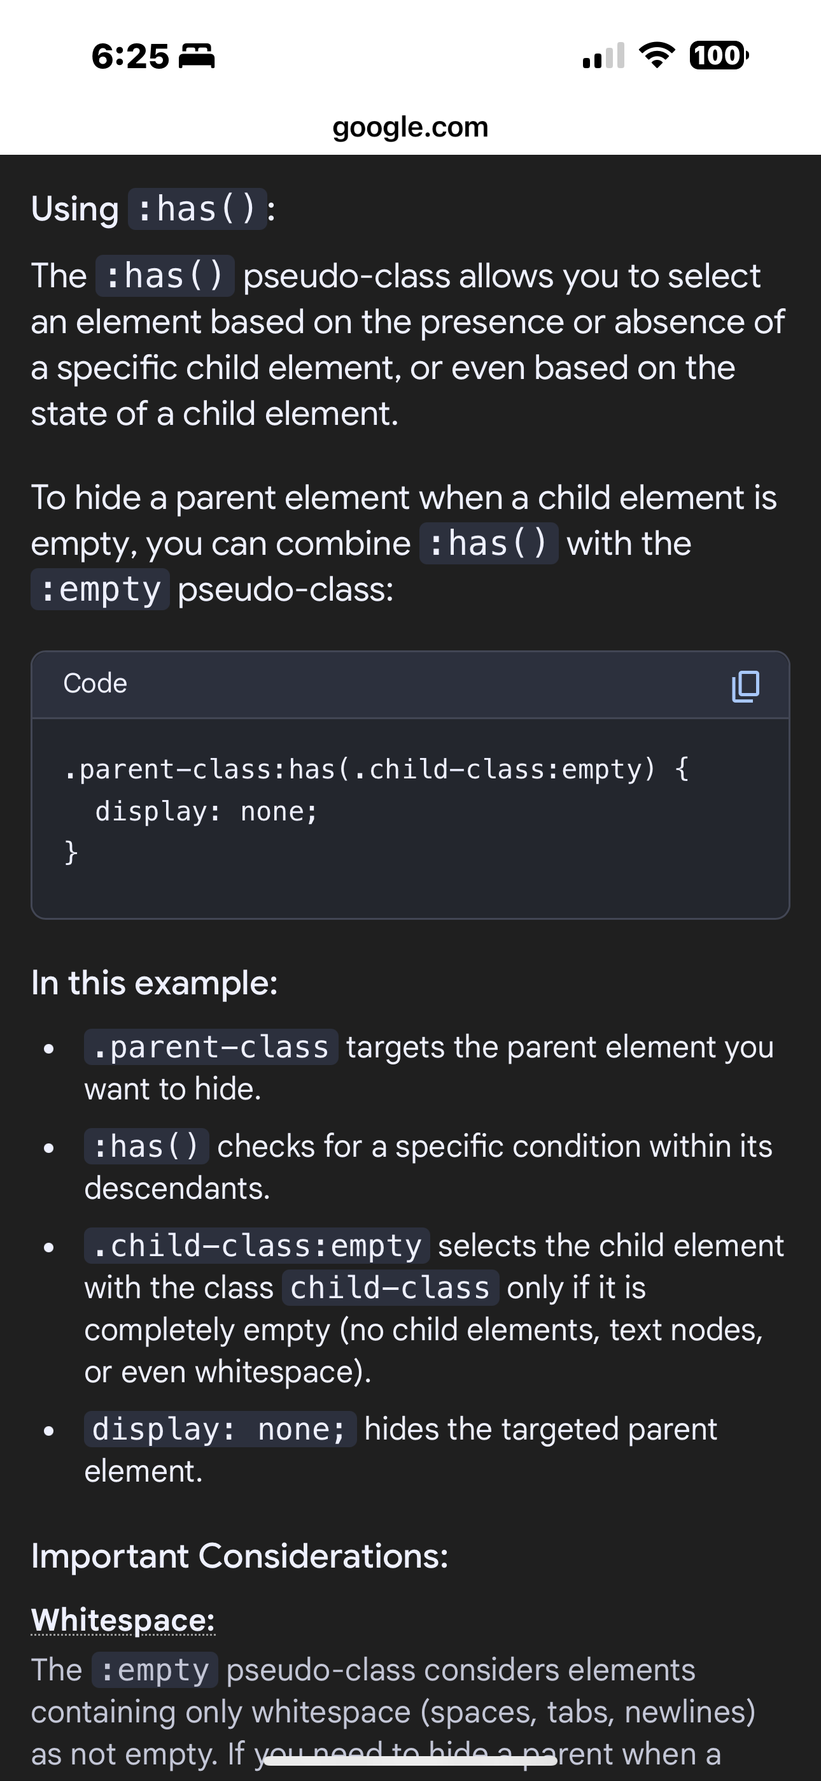Tap the sleep focus bed icon
Viewport: 821px width, 1781px height.
pyautogui.click(x=197, y=56)
